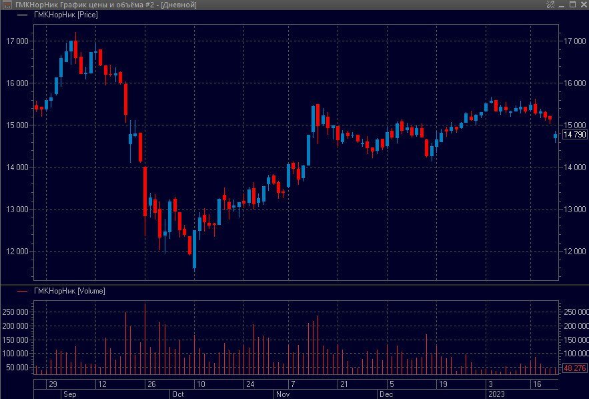
Task: Click the date label 7 on time axis
Action: click(293, 384)
